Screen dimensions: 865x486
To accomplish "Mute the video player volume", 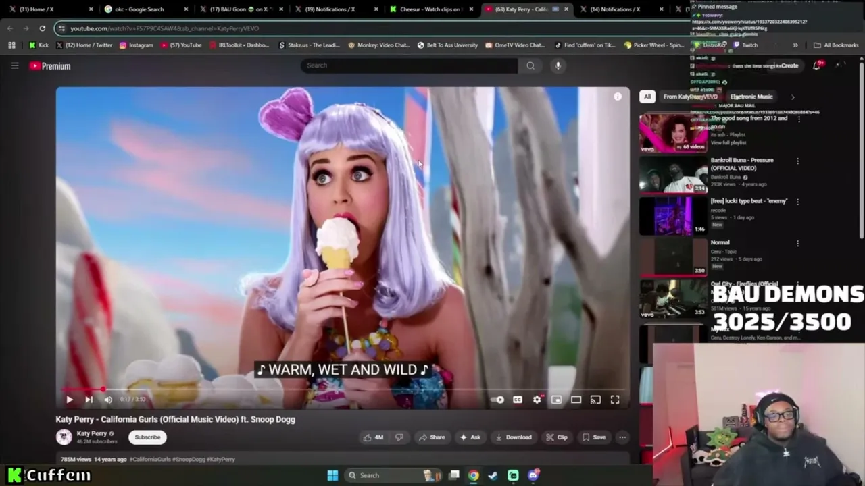I will point(108,400).
